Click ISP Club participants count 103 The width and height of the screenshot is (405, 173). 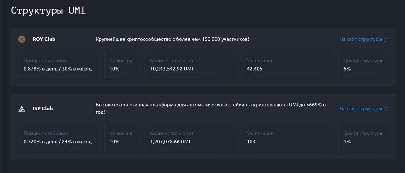(x=251, y=142)
